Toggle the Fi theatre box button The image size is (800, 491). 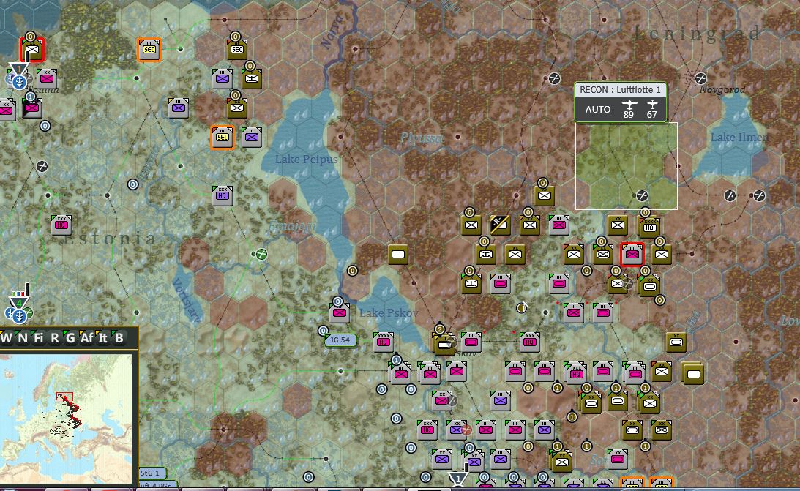click(x=38, y=338)
